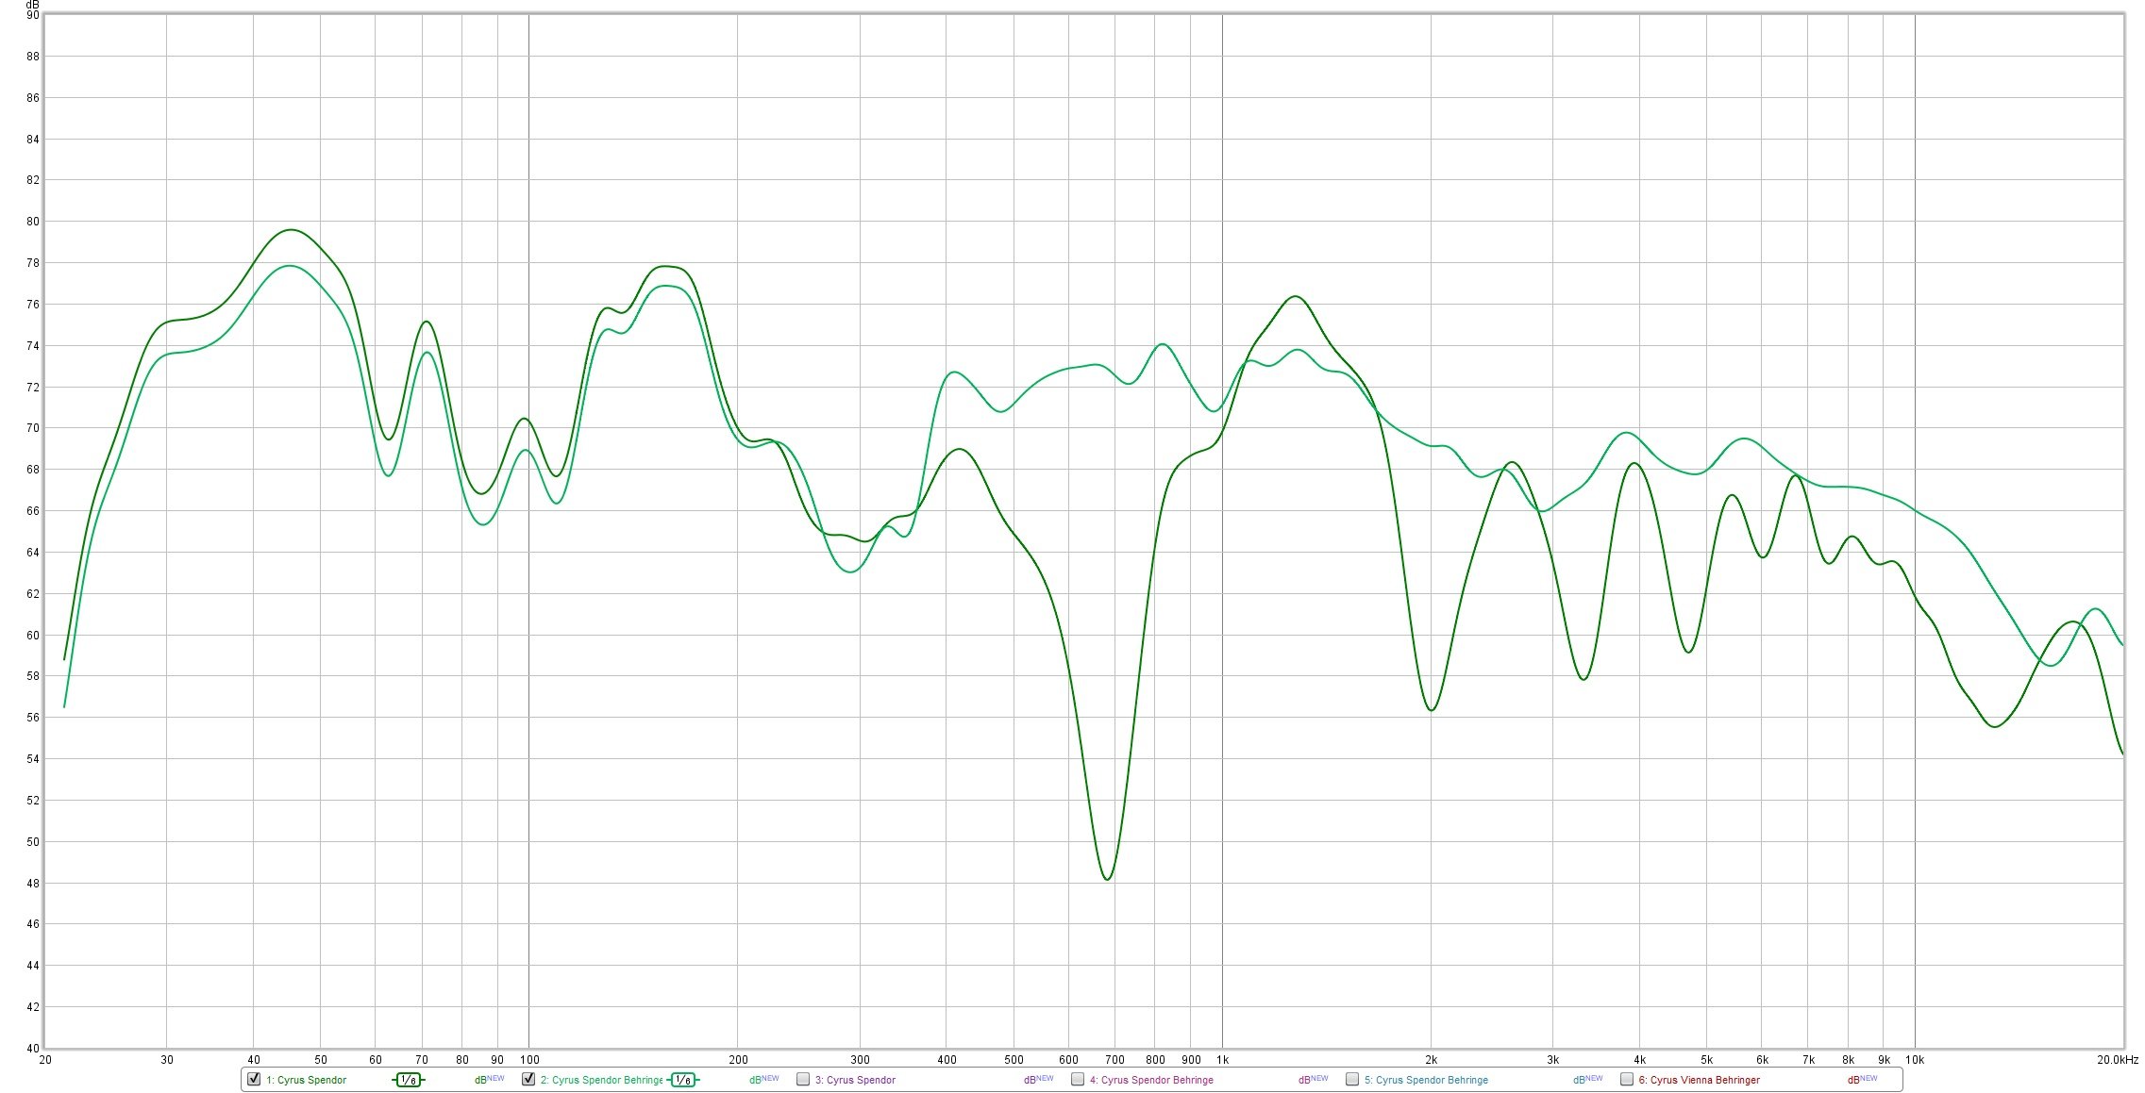Click the 4: Cyrus Spendor Behringer legend label
The height and width of the screenshot is (1093, 2145).
tap(1152, 1080)
